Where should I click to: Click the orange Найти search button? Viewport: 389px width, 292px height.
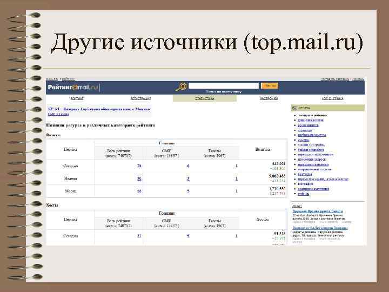click(270, 85)
